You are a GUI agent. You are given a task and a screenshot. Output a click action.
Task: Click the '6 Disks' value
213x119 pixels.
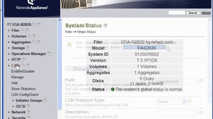point(147,79)
